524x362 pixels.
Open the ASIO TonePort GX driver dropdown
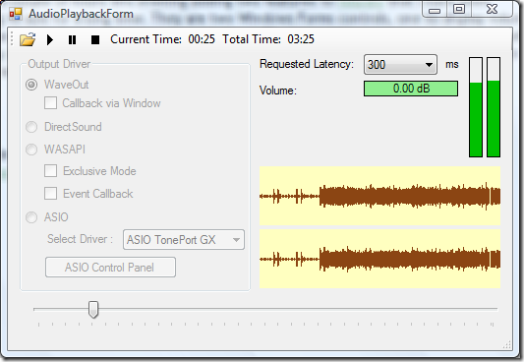point(184,240)
